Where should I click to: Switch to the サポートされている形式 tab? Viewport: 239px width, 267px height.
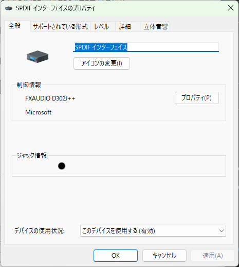[x=61, y=27]
